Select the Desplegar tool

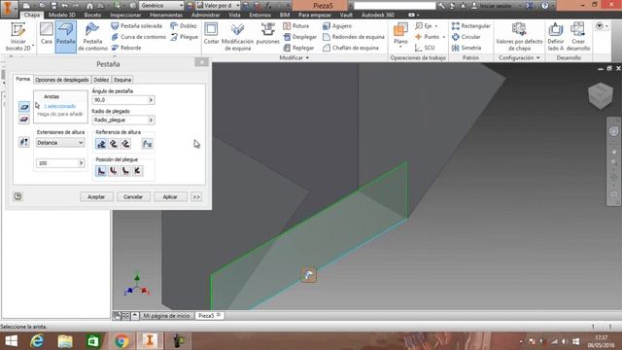(x=300, y=37)
